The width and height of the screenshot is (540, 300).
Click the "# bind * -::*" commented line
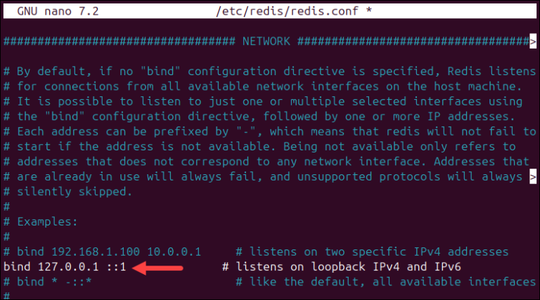tap(58, 282)
